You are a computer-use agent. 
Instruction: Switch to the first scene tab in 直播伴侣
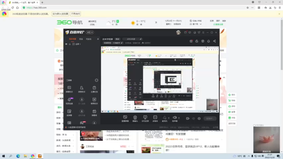(x=73, y=39)
